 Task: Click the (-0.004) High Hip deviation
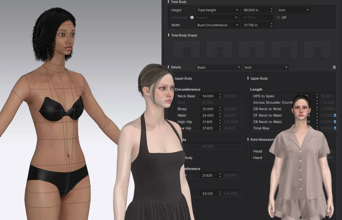click(x=231, y=122)
